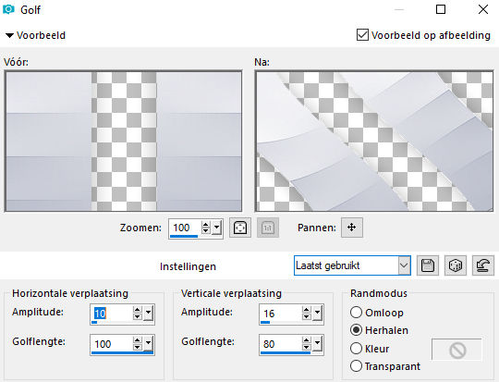Increase the vertical Amplitude value by one step
Screen dimensions: 499x382
pyautogui.click(x=307, y=310)
